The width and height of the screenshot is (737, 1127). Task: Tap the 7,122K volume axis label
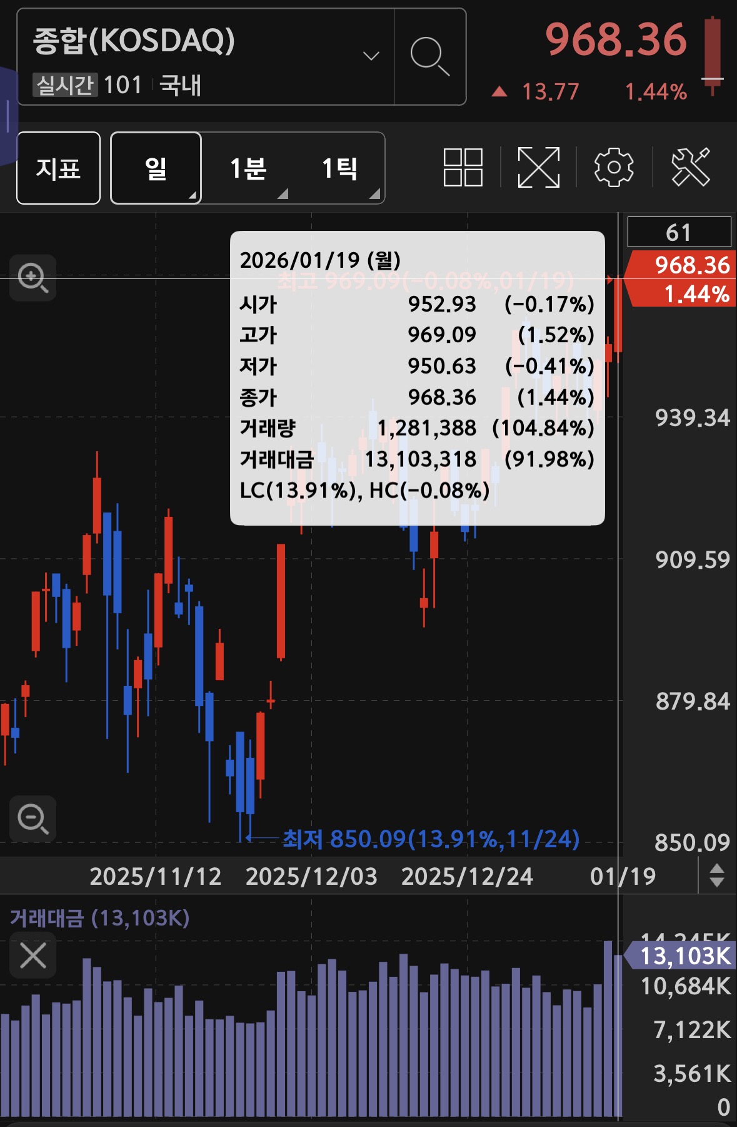click(692, 1030)
